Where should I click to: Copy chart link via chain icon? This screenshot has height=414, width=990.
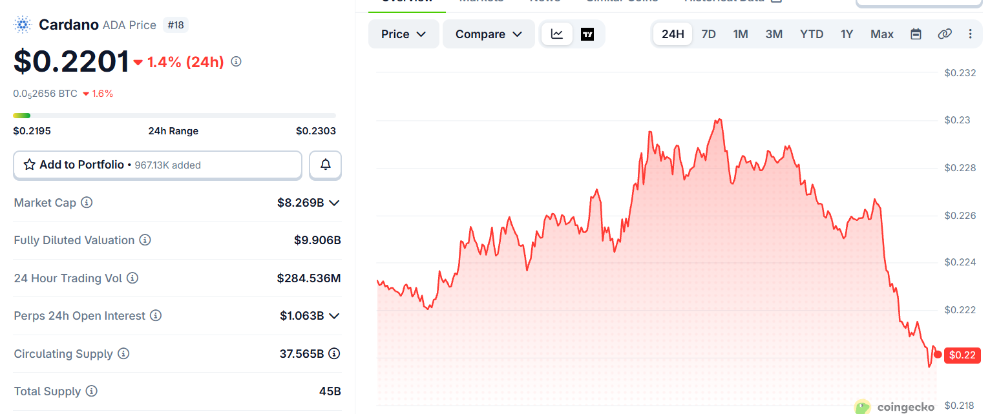[945, 34]
